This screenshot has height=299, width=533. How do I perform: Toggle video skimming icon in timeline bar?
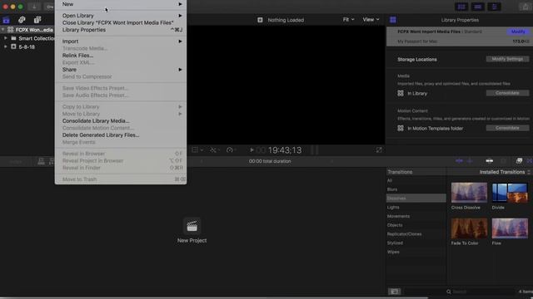point(459,161)
